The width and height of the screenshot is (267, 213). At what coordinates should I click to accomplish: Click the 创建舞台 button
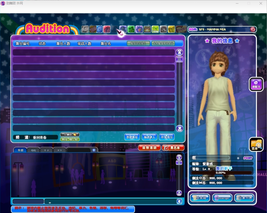click(x=132, y=137)
